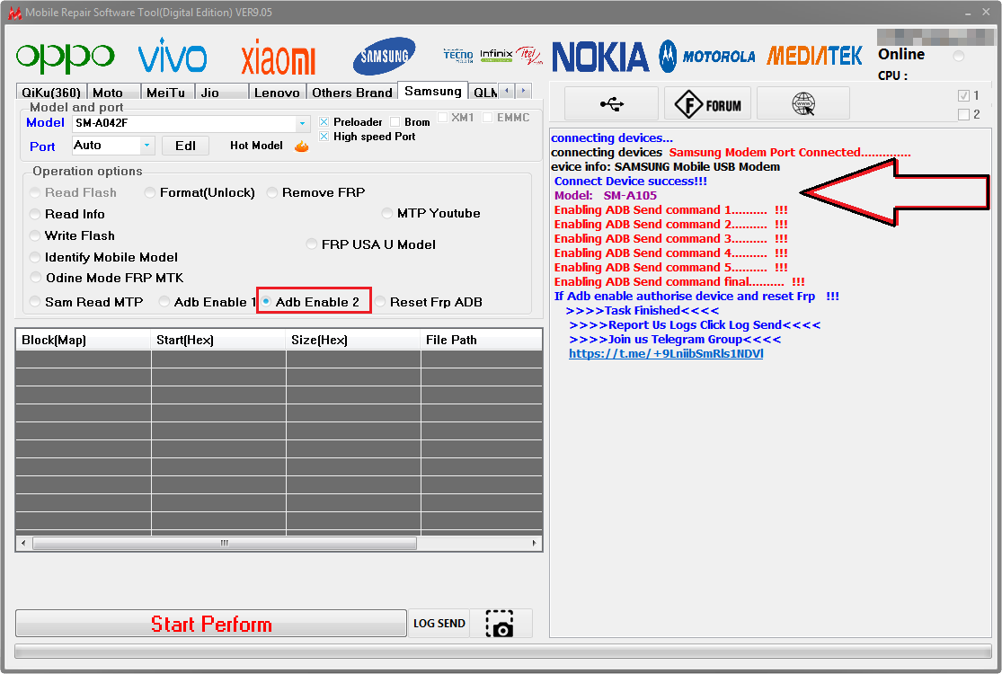Open the Port Auto dropdown
The image size is (1002, 674).
coord(146,146)
